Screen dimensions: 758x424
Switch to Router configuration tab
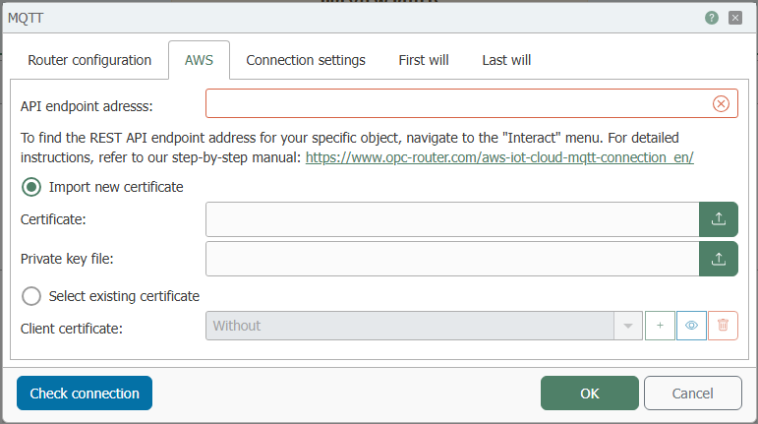[89, 60]
